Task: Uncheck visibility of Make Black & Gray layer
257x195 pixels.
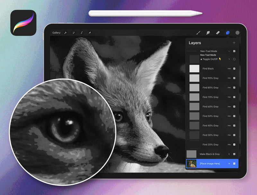Action: 234,154
